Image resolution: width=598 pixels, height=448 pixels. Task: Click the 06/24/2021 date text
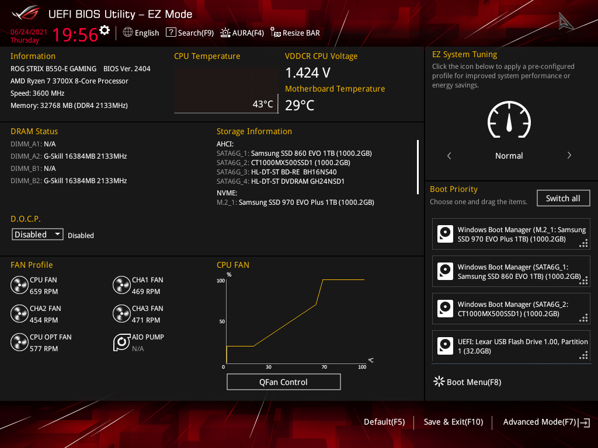pos(29,32)
